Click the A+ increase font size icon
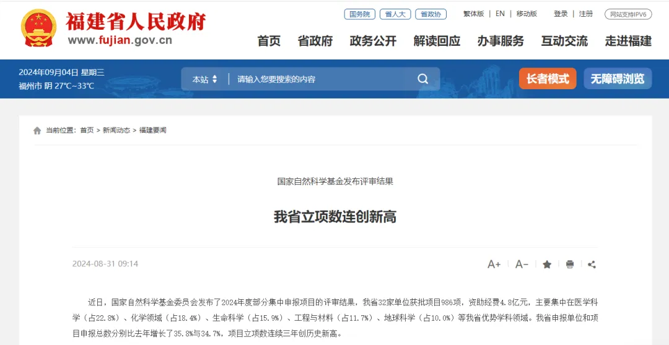669x345 pixels. 494,264
